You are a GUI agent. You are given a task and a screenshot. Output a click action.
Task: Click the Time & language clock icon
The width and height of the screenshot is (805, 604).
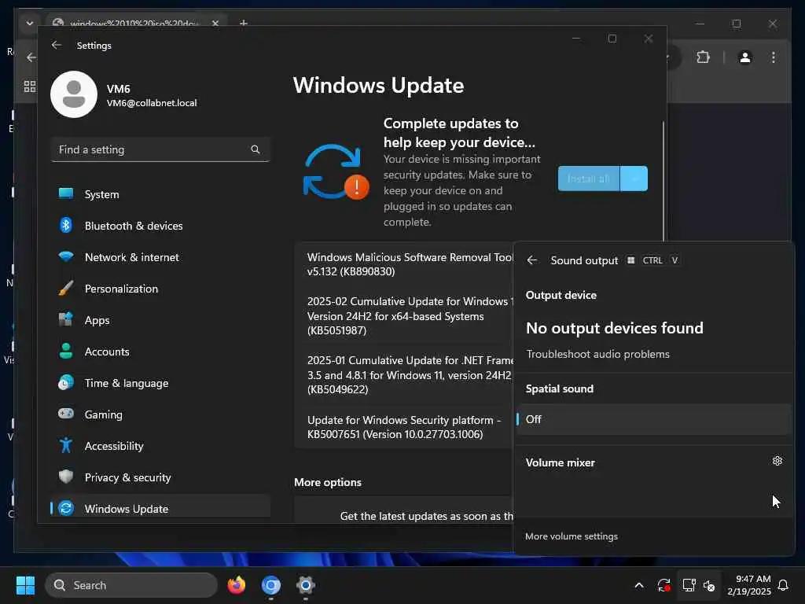pyautogui.click(x=66, y=383)
